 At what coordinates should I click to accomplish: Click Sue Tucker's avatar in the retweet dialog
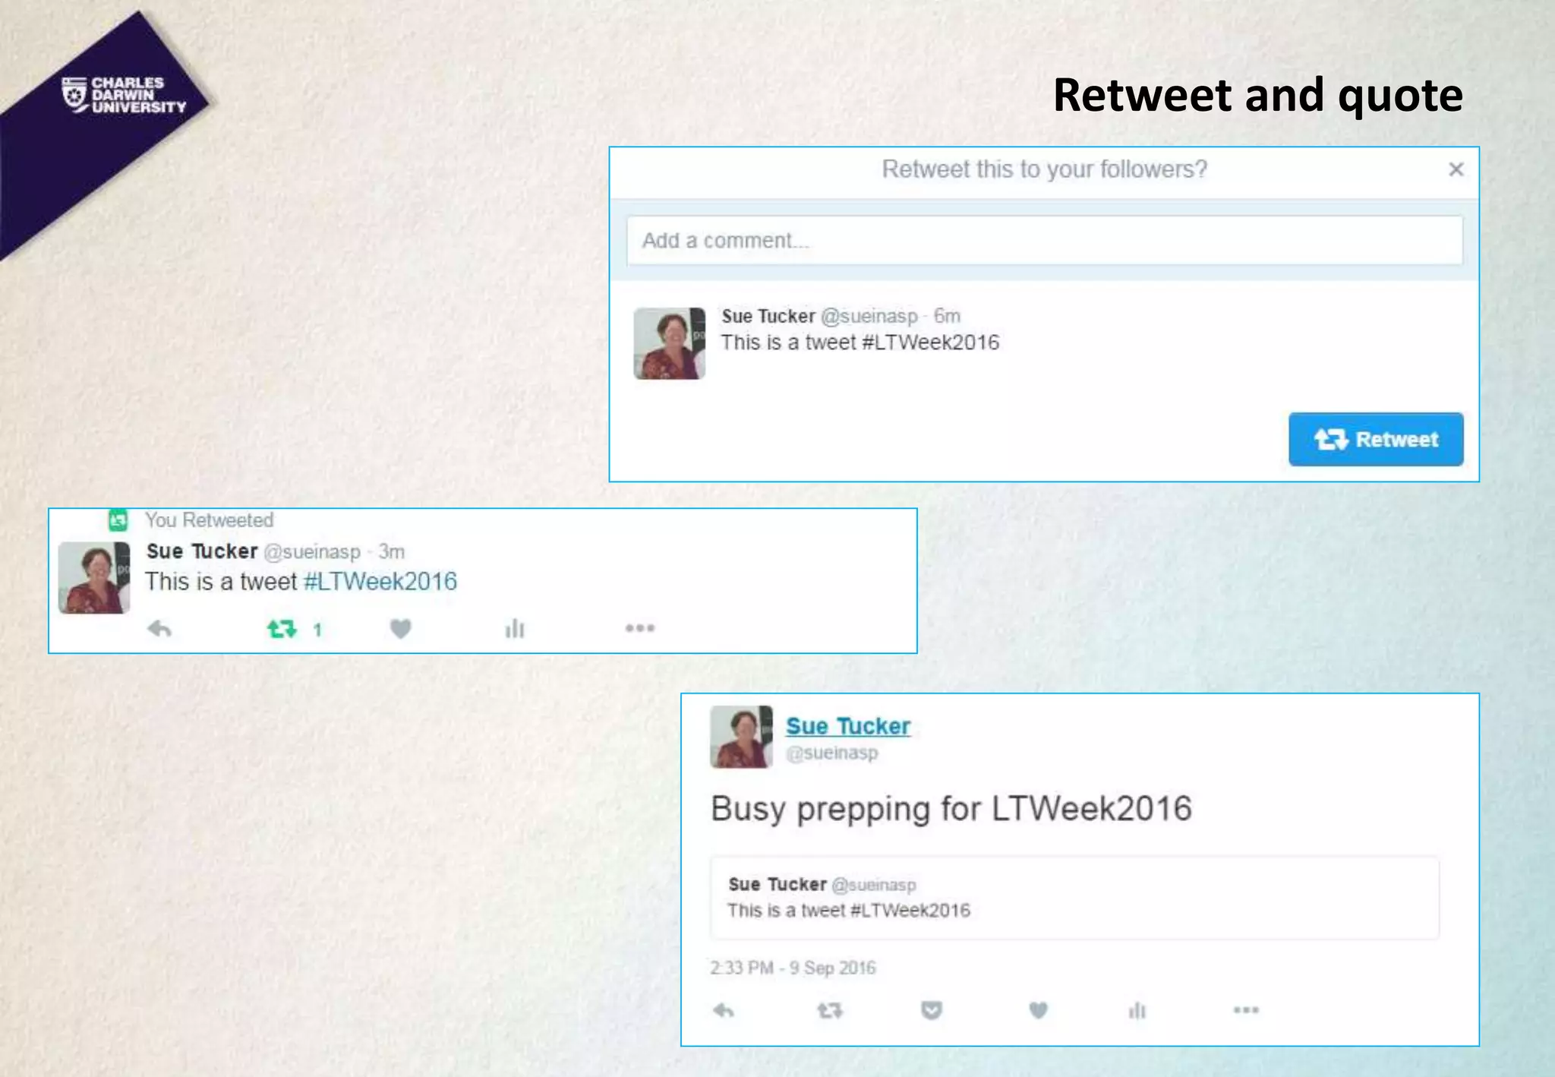670,343
